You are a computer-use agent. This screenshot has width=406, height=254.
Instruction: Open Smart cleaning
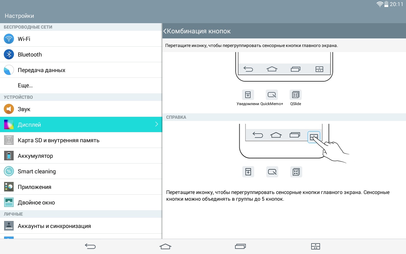(x=81, y=171)
